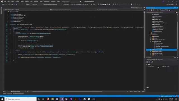179x101 pixels.
Task: Click the lightbulb quick actions icon
Action: [x=8, y=11]
